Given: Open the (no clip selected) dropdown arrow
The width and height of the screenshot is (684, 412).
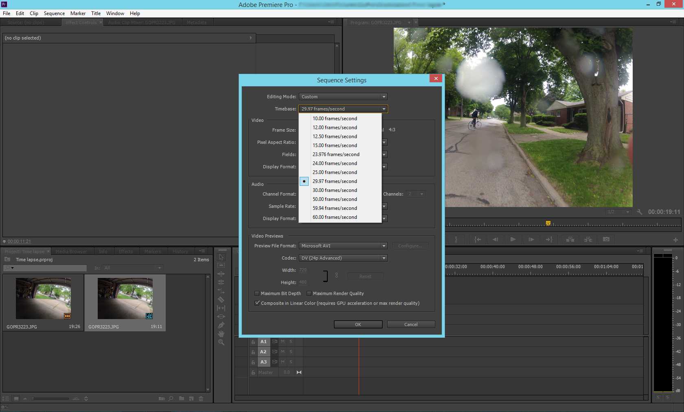Looking at the screenshot, I should pos(250,38).
